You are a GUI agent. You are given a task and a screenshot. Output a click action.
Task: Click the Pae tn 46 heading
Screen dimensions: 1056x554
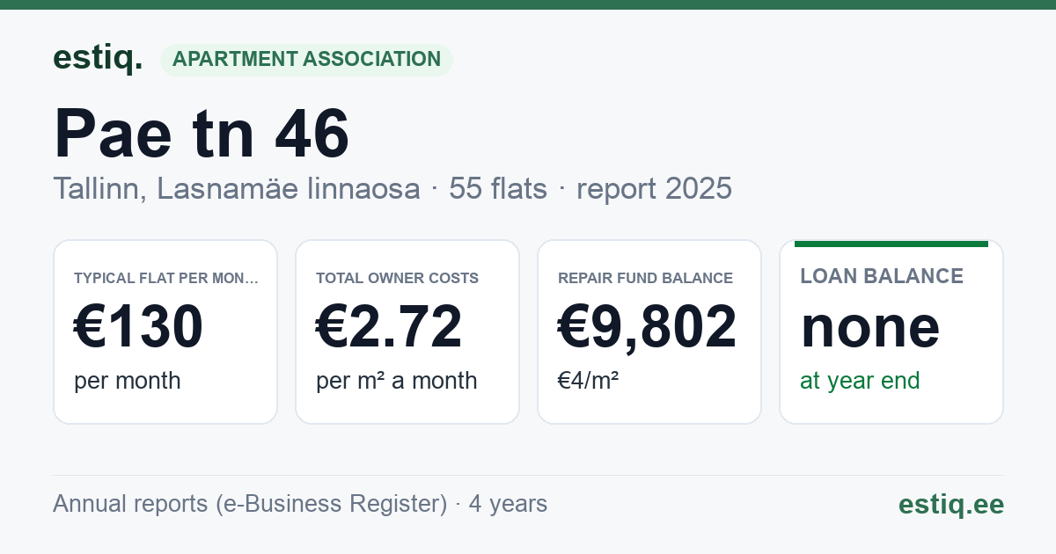[202, 133]
